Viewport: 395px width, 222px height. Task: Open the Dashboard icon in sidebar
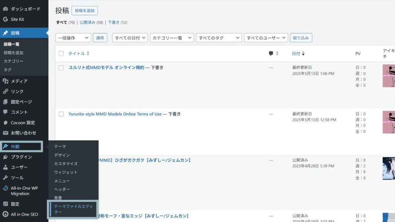5,9
